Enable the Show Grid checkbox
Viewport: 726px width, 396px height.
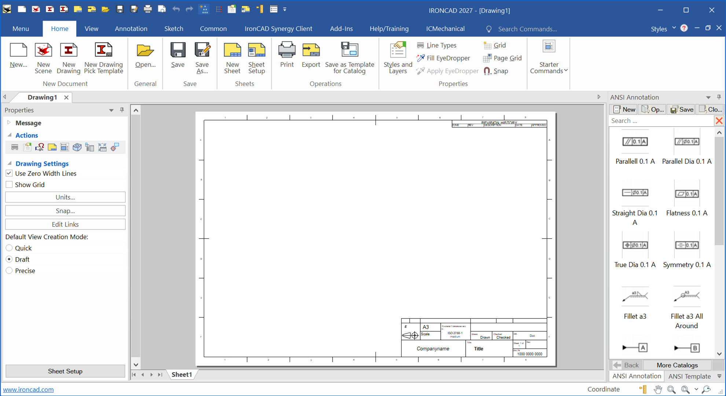click(9, 184)
